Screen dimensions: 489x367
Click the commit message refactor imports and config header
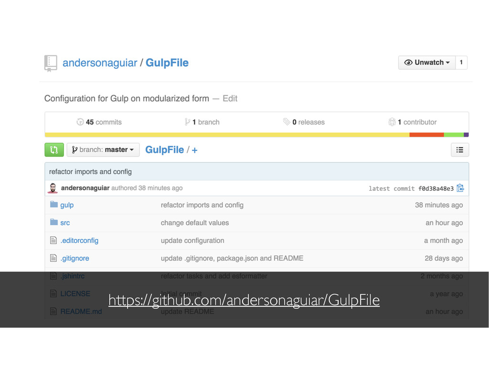click(x=90, y=172)
